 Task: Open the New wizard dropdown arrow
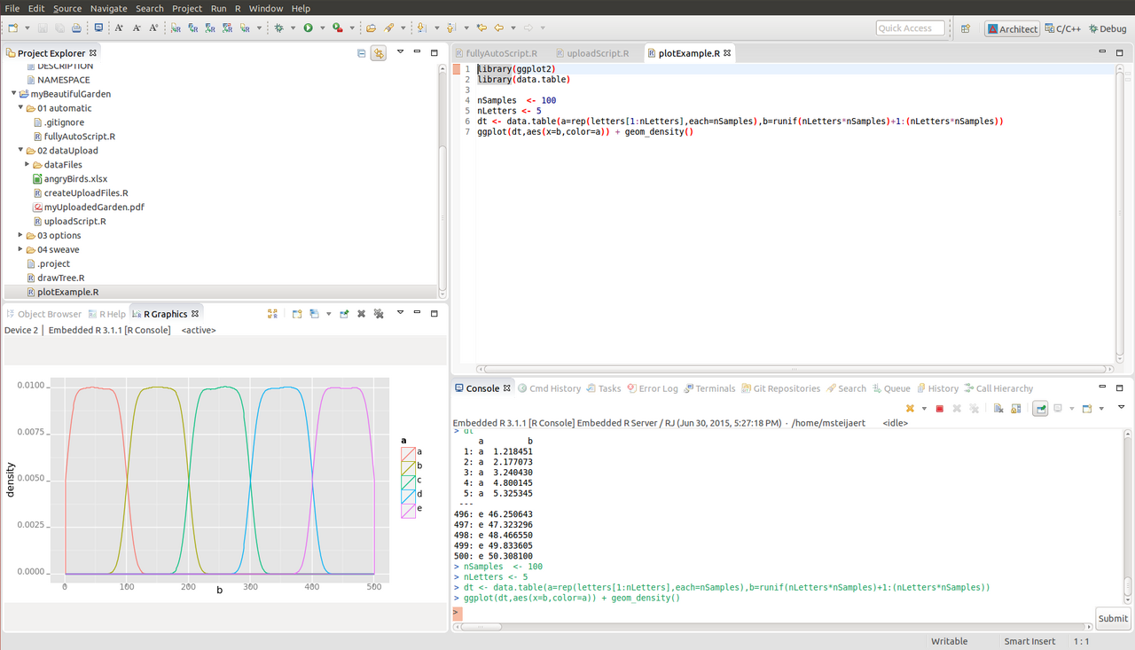(x=27, y=27)
